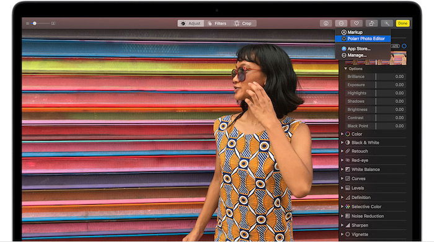
Task: Expand the Levels section arrow
Action: point(342,188)
